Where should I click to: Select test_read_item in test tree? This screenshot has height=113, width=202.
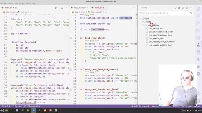[x=156, y=29]
